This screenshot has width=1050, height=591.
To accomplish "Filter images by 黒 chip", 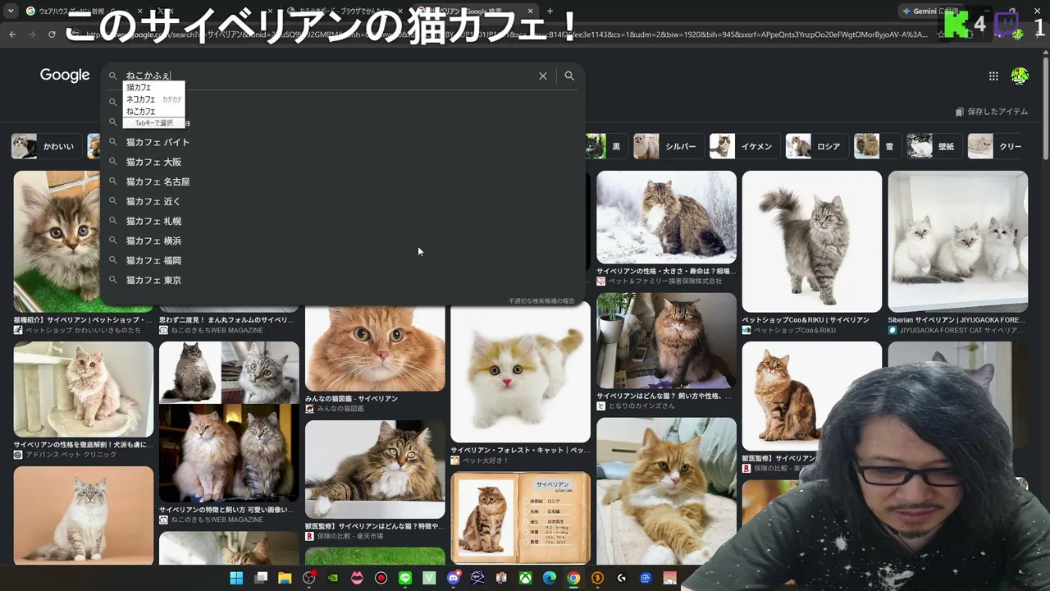I will [x=606, y=146].
